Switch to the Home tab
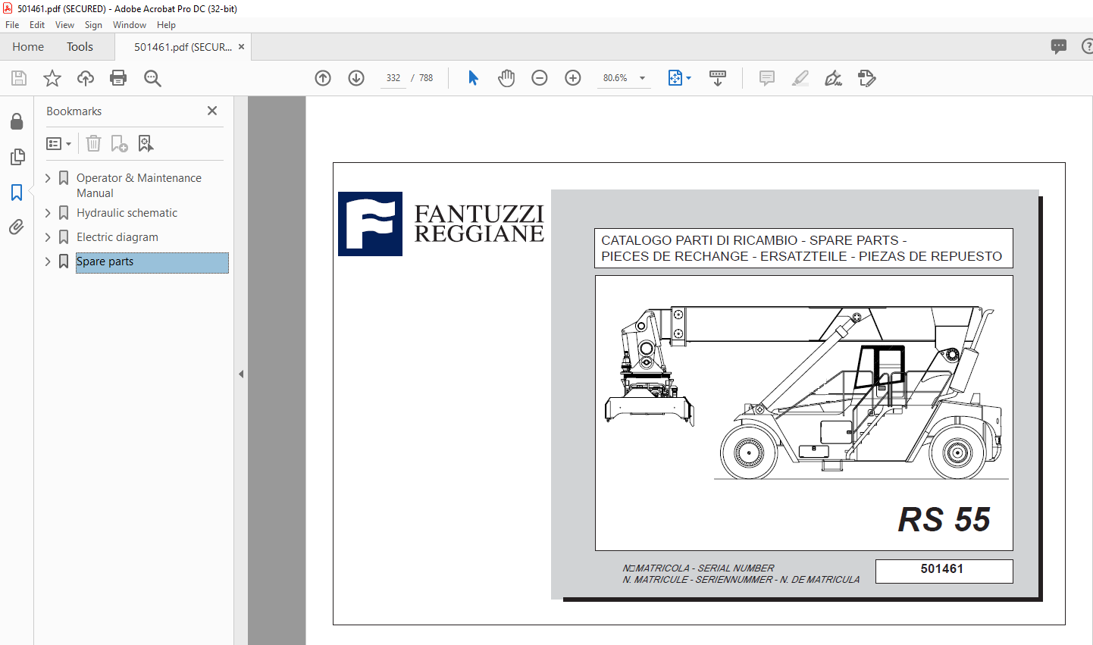This screenshot has height=645, width=1093. [28, 47]
